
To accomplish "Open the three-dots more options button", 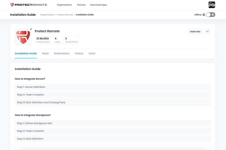I will (207, 31).
